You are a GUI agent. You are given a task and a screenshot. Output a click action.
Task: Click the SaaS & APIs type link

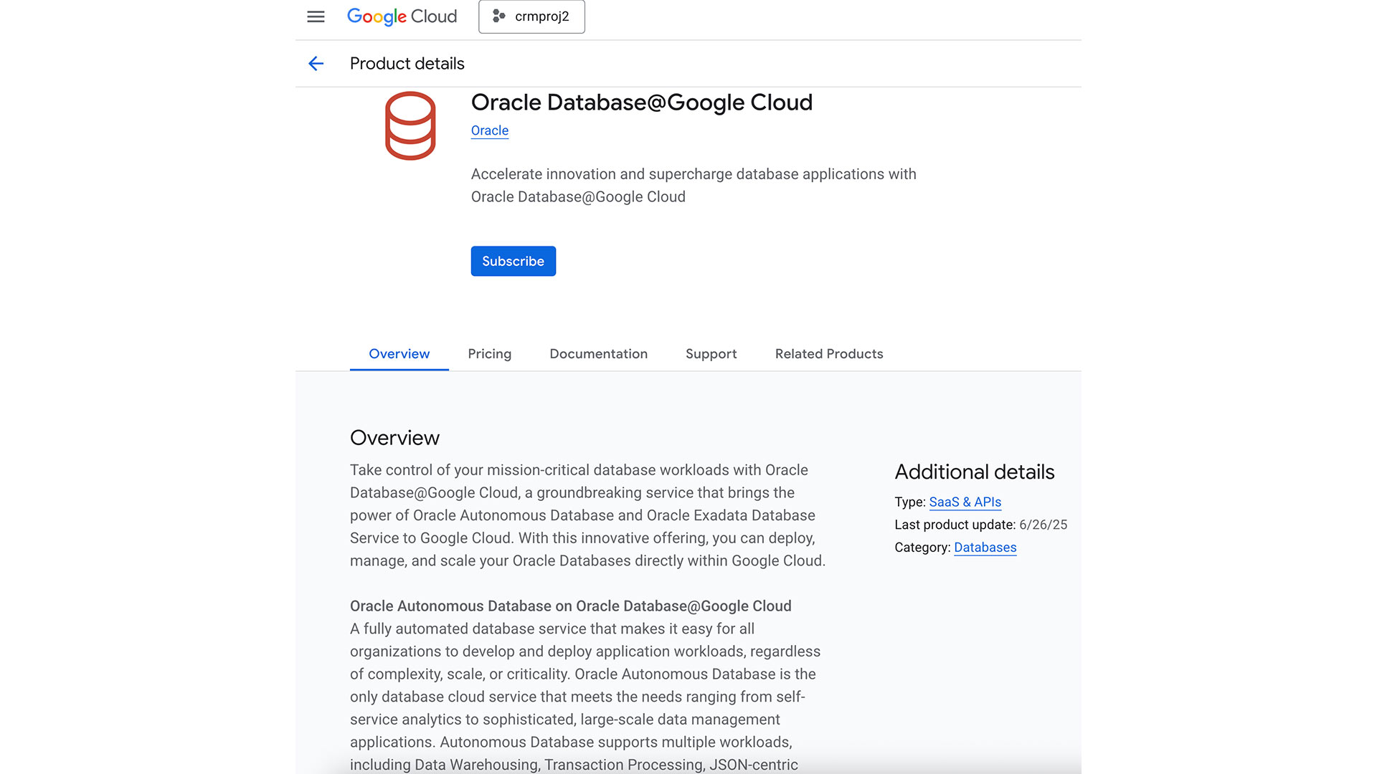(965, 502)
